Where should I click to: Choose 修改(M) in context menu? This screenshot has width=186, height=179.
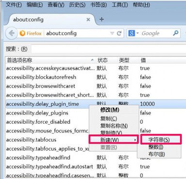click(x=114, y=110)
